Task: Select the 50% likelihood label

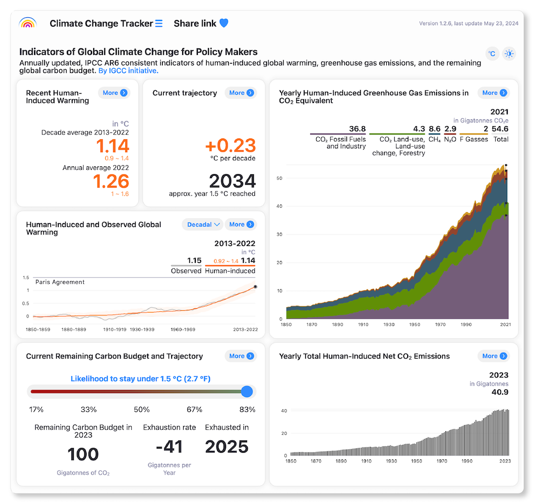Action: (142, 409)
